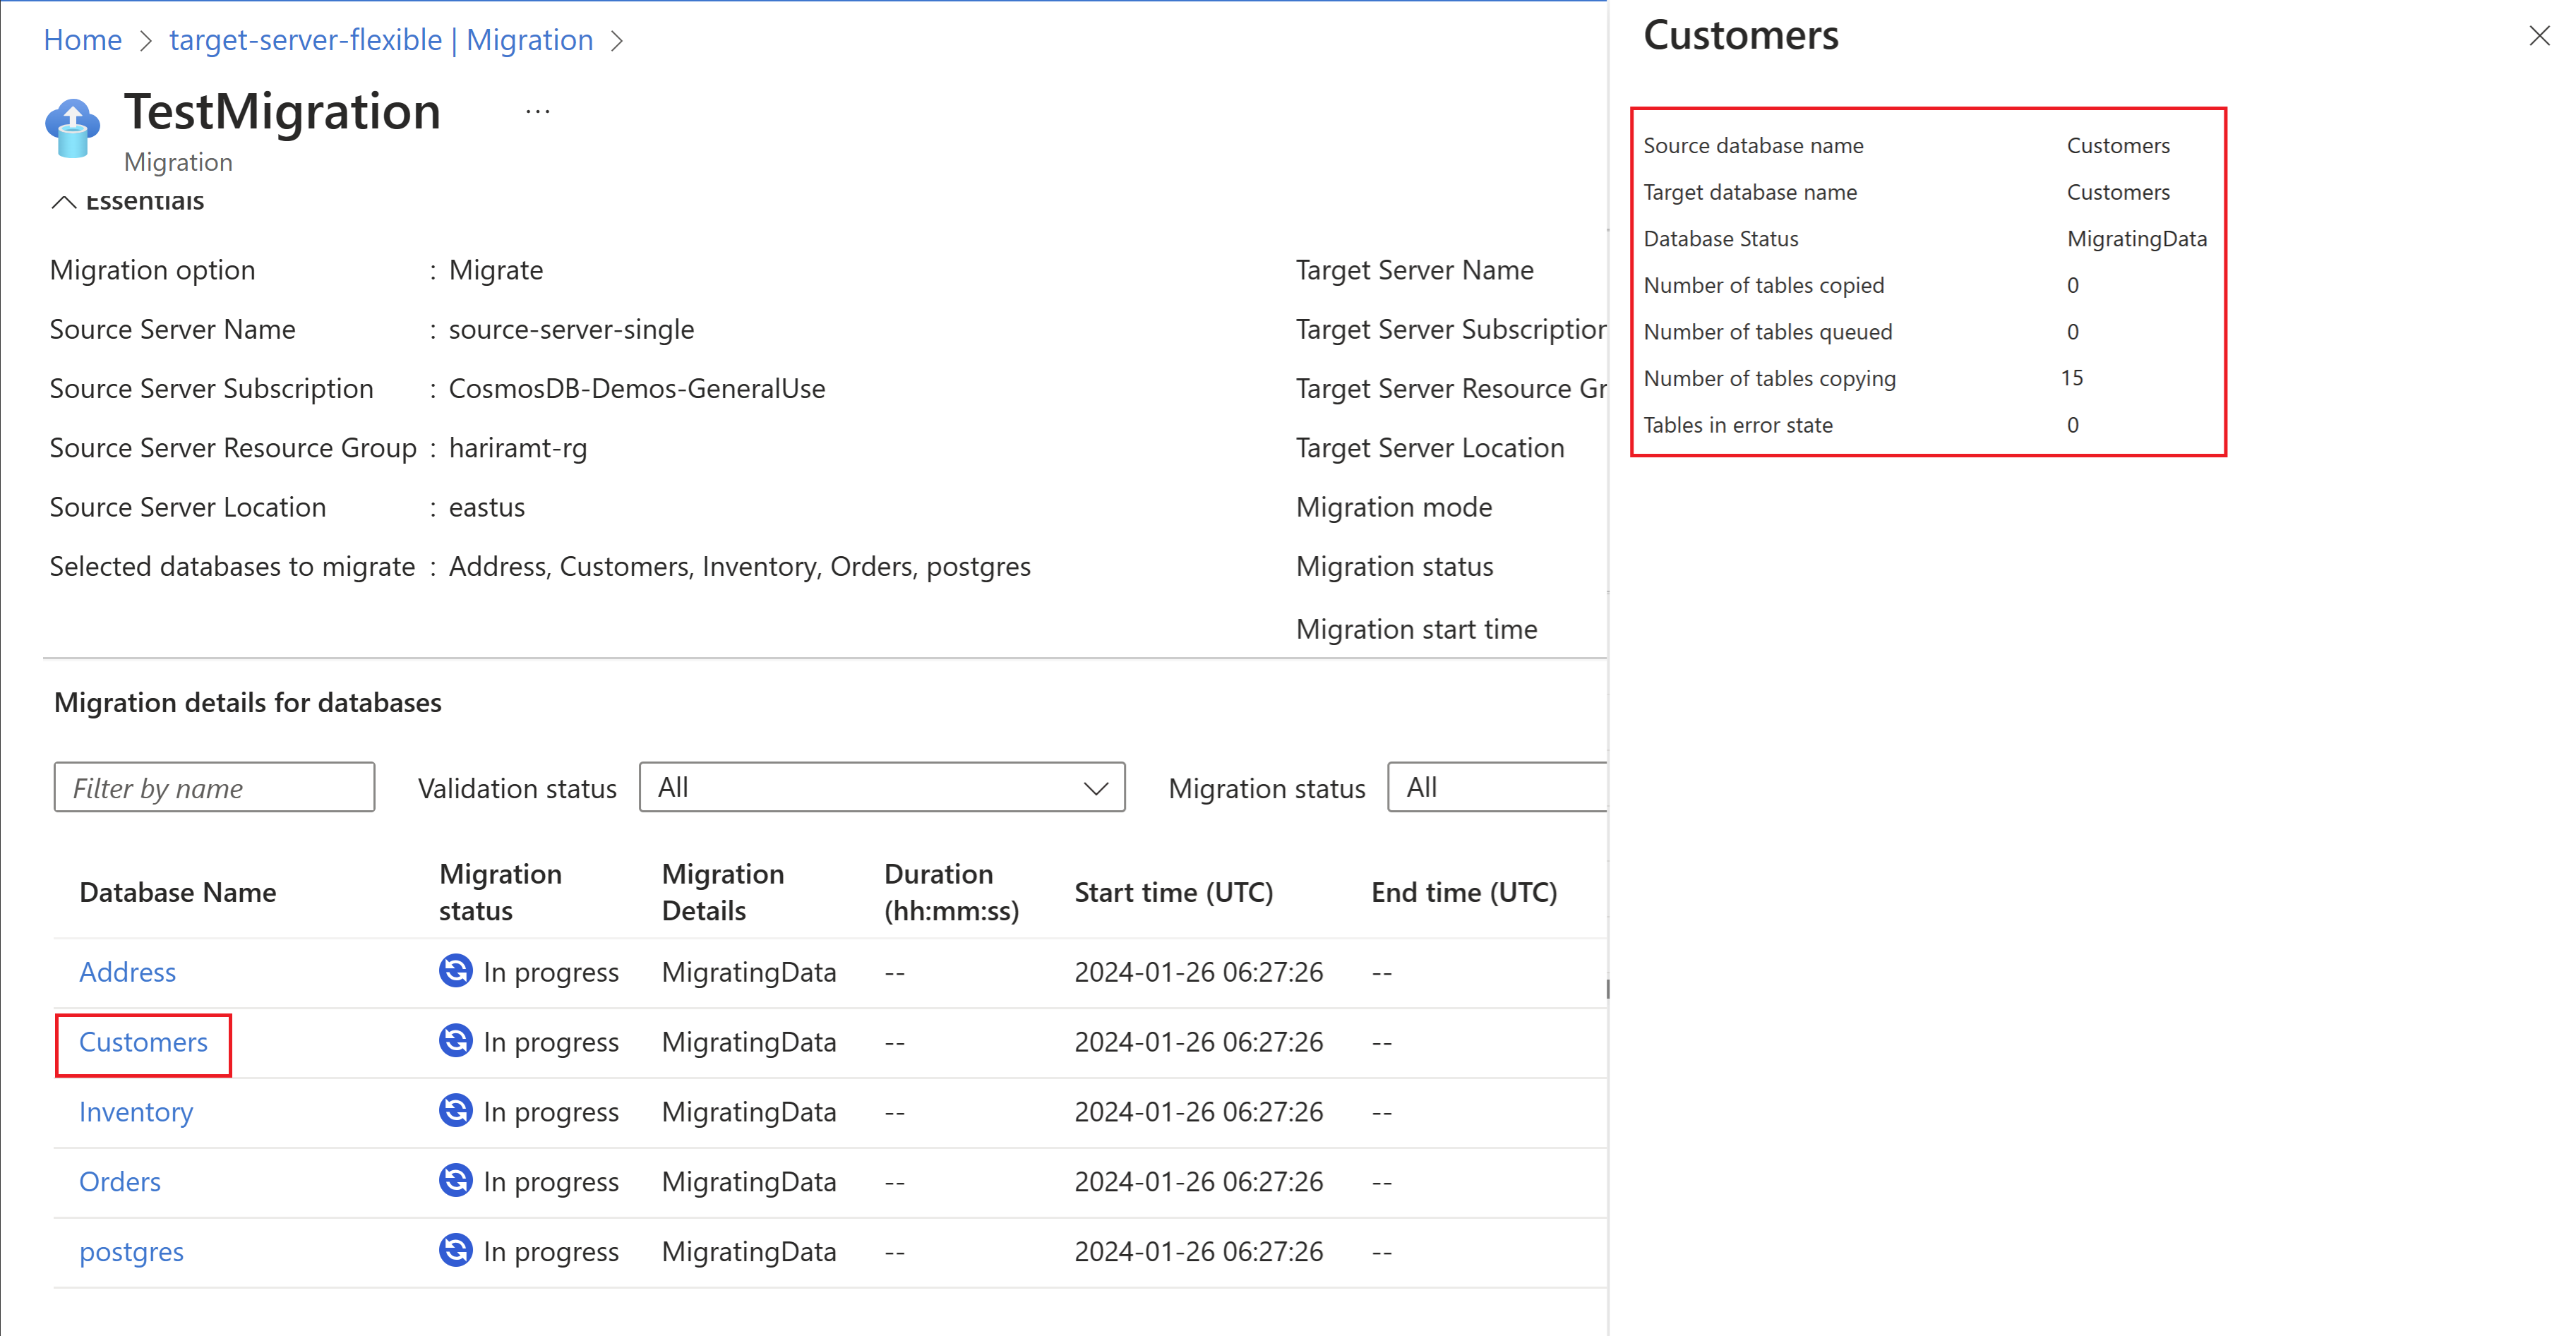The height and width of the screenshot is (1336, 2576).
Task: Collapse the Essentials section chevron
Action: coord(64,203)
